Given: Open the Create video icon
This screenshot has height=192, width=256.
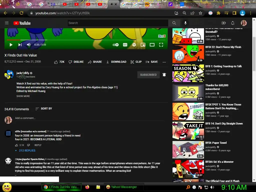Looking at the screenshot, I should point(224,23).
